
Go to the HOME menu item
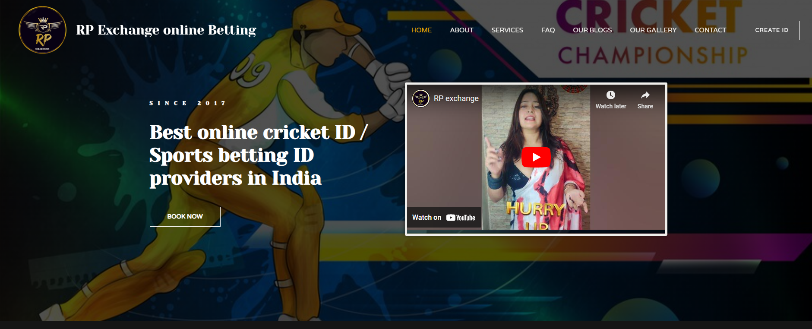pos(421,30)
